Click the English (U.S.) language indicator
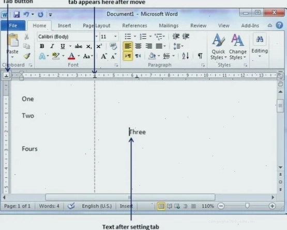This screenshot has width=287, height=230. pos(97,206)
